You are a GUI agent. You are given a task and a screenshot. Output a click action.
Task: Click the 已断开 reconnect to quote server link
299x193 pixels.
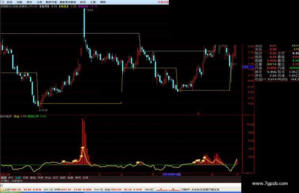point(201,189)
